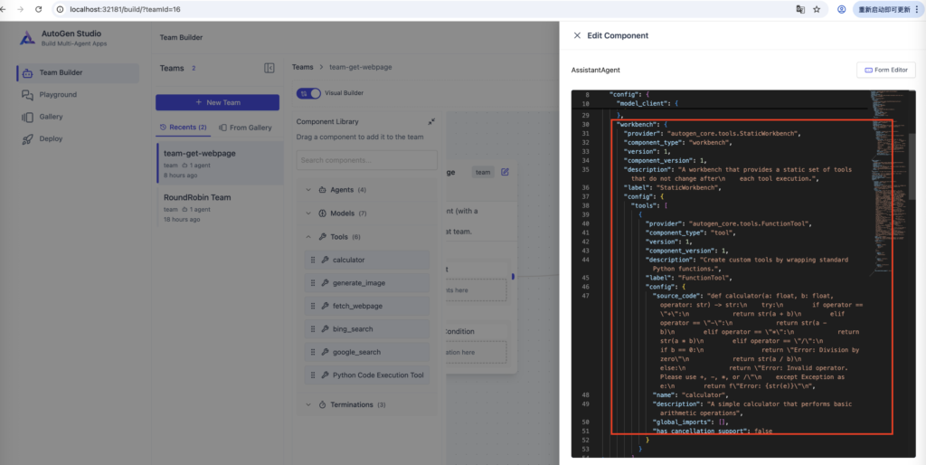Click the code editor minimap

(888, 185)
